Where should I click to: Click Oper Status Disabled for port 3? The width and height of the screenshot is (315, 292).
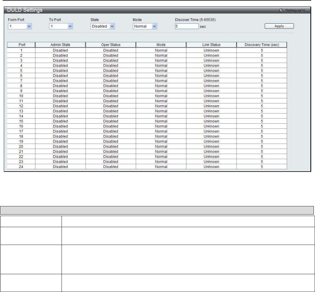click(111, 61)
